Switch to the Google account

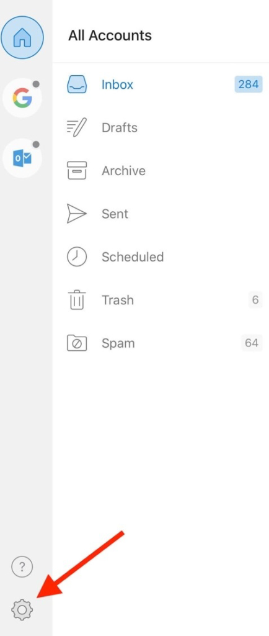pyautogui.click(x=22, y=98)
